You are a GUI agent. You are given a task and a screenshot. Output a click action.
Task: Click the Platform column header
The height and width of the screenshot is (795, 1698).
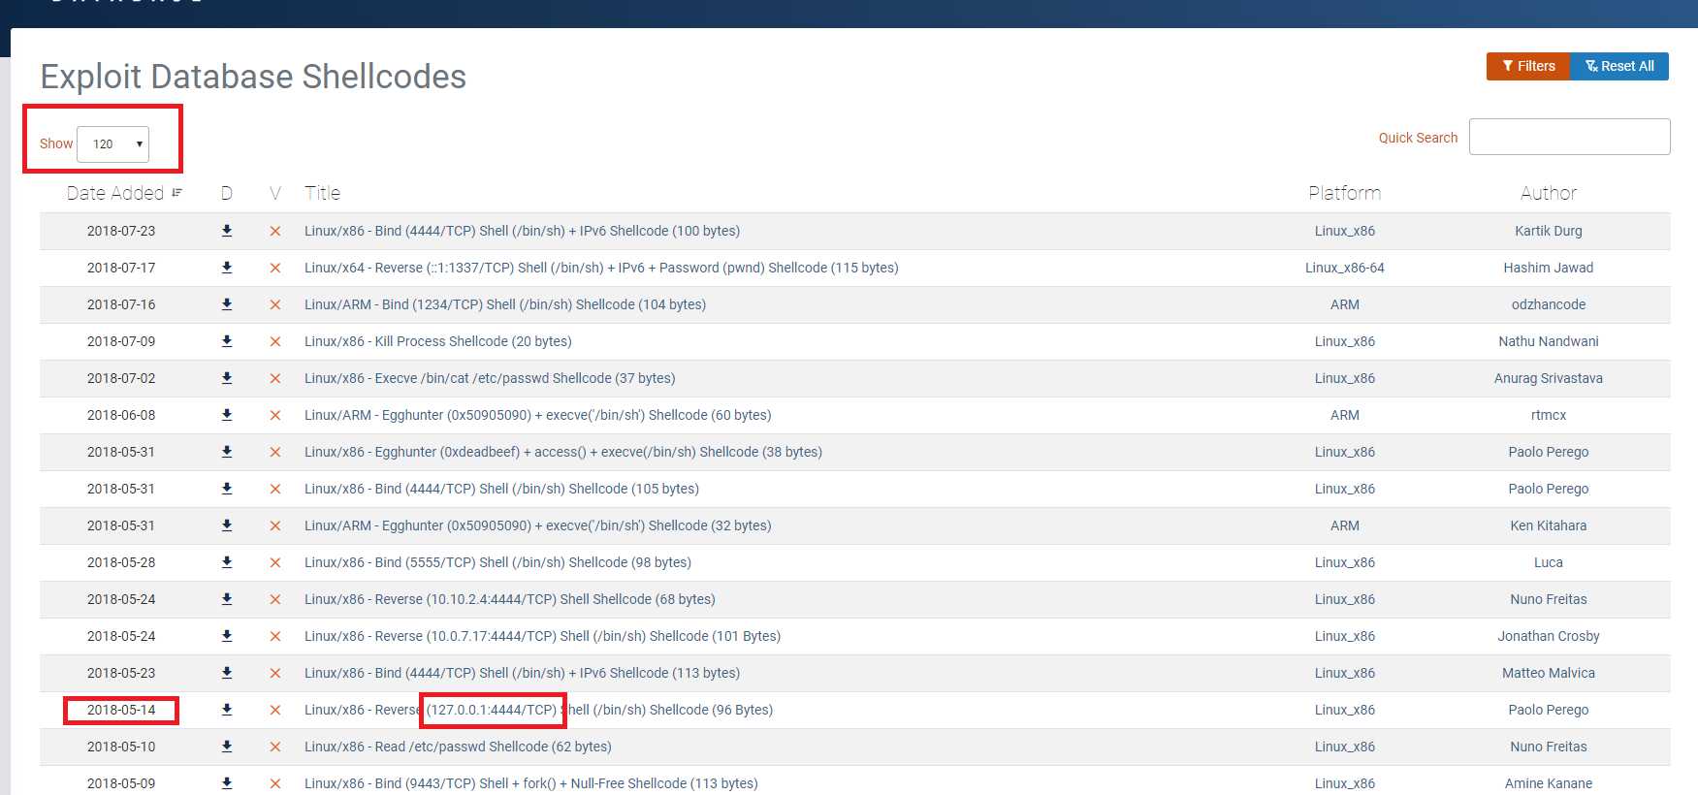click(1344, 193)
